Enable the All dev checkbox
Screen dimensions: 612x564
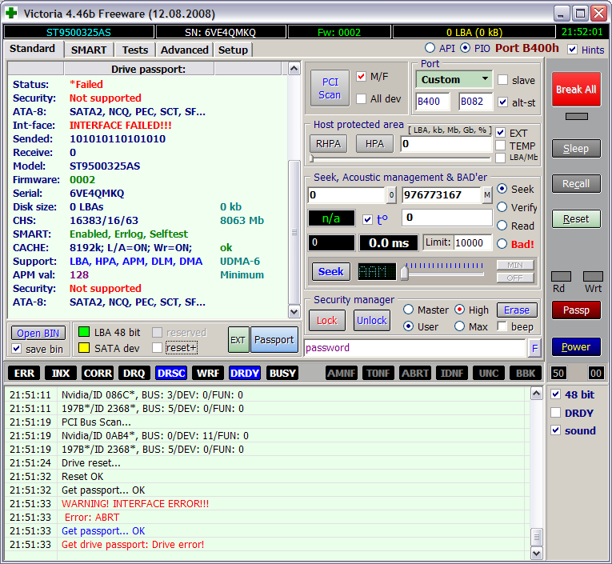[x=361, y=98]
